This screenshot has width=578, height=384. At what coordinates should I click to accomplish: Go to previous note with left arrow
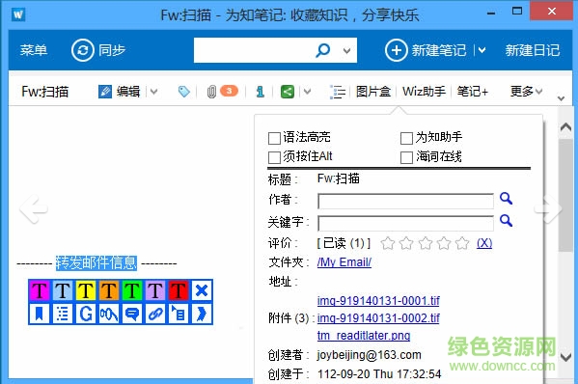[33, 208]
